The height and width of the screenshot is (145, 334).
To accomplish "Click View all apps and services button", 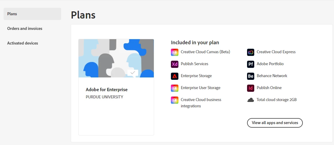I will [x=275, y=123].
